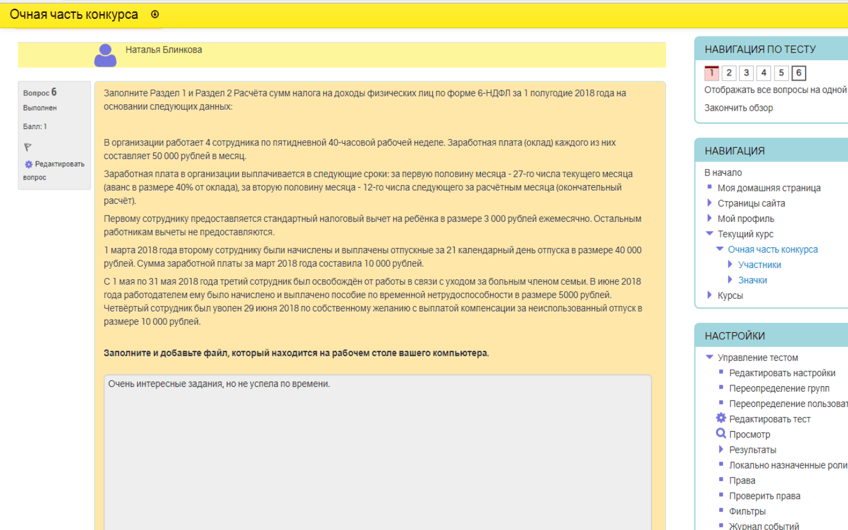Screen dimensions: 848x530
Task: Open Очная часть конкурса course link
Action: [773, 249]
